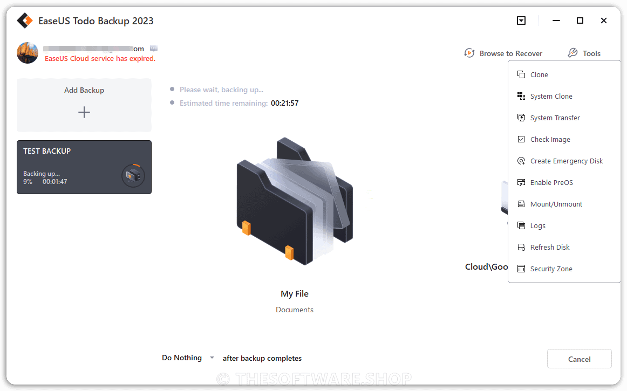This screenshot has height=391, width=627.
Task: Select the TEST BACKUP task card
Action: (x=84, y=167)
